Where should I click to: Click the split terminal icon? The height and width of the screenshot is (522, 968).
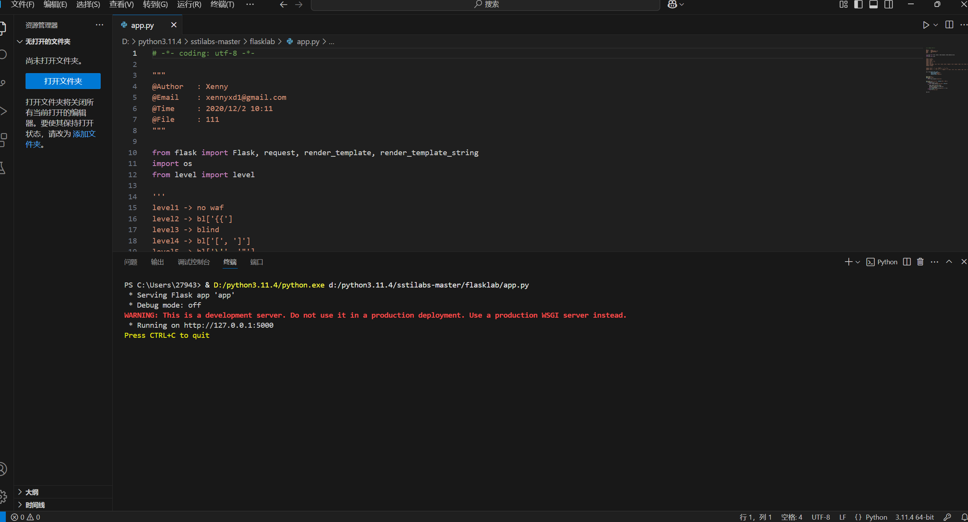[x=906, y=262]
